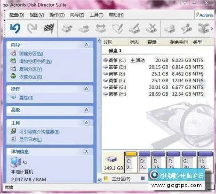216x194 pixels.
Task: Select partition 高筝 (G:) row
Action: 154,87
